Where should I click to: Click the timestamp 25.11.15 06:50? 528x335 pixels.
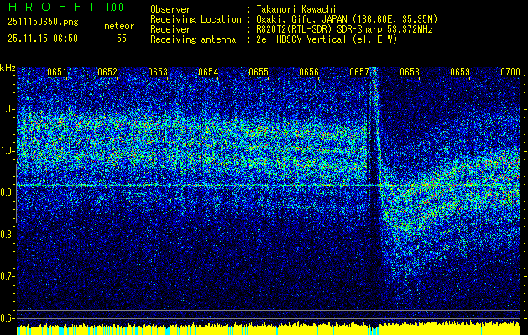point(43,39)
